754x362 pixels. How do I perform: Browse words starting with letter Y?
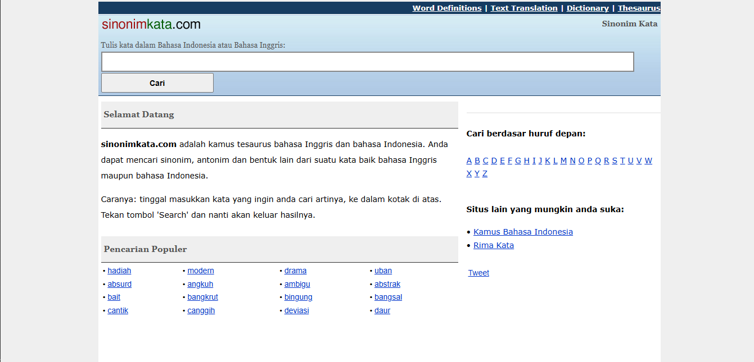tap(477, 173)
